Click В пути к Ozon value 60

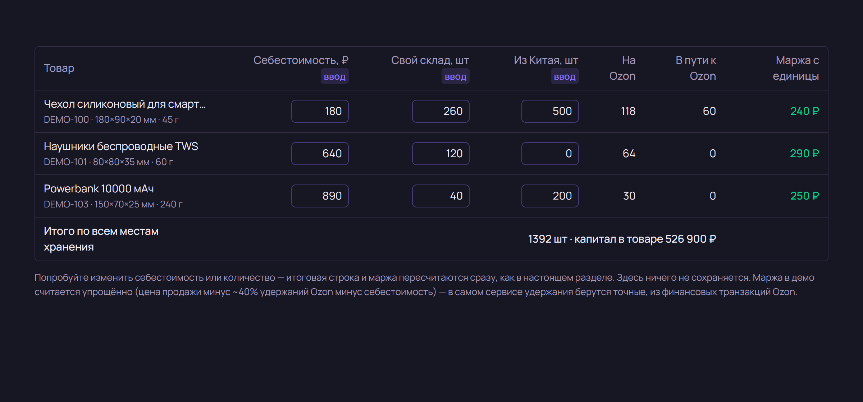tap(709, 111)
